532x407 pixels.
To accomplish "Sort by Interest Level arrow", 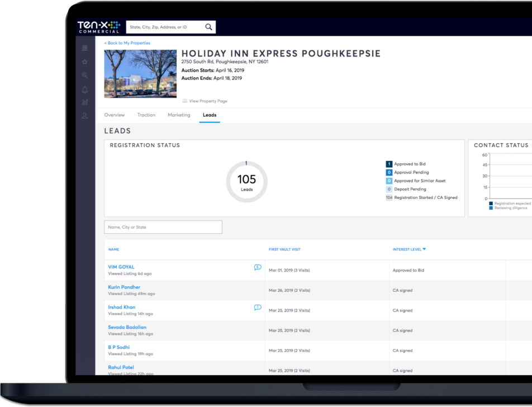I will pyautogui.click(x=424, y=249).
